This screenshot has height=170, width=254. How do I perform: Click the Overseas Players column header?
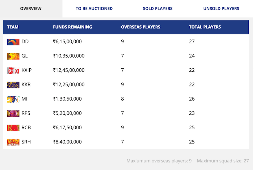click(x=141, y=27)
